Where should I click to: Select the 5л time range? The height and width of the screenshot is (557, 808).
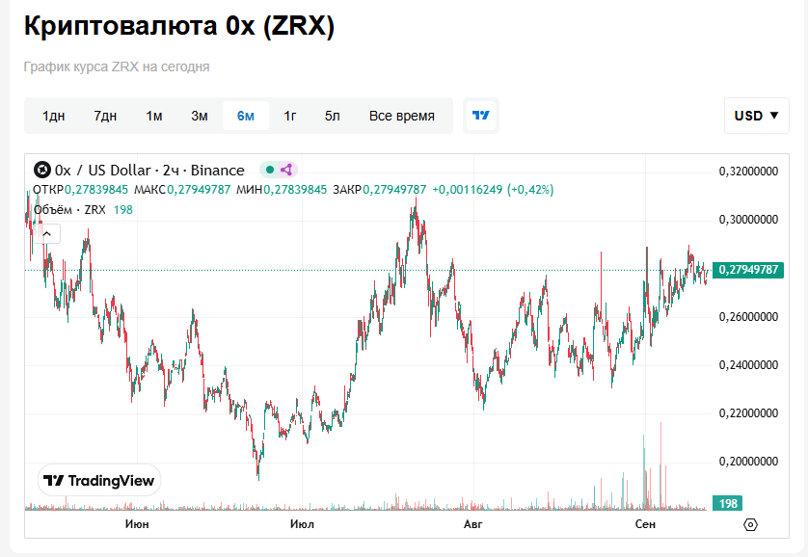pyautogui.click(x=333, y=116)
